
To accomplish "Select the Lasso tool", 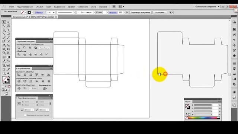I will pyautogui.click(x=8, y=26).
